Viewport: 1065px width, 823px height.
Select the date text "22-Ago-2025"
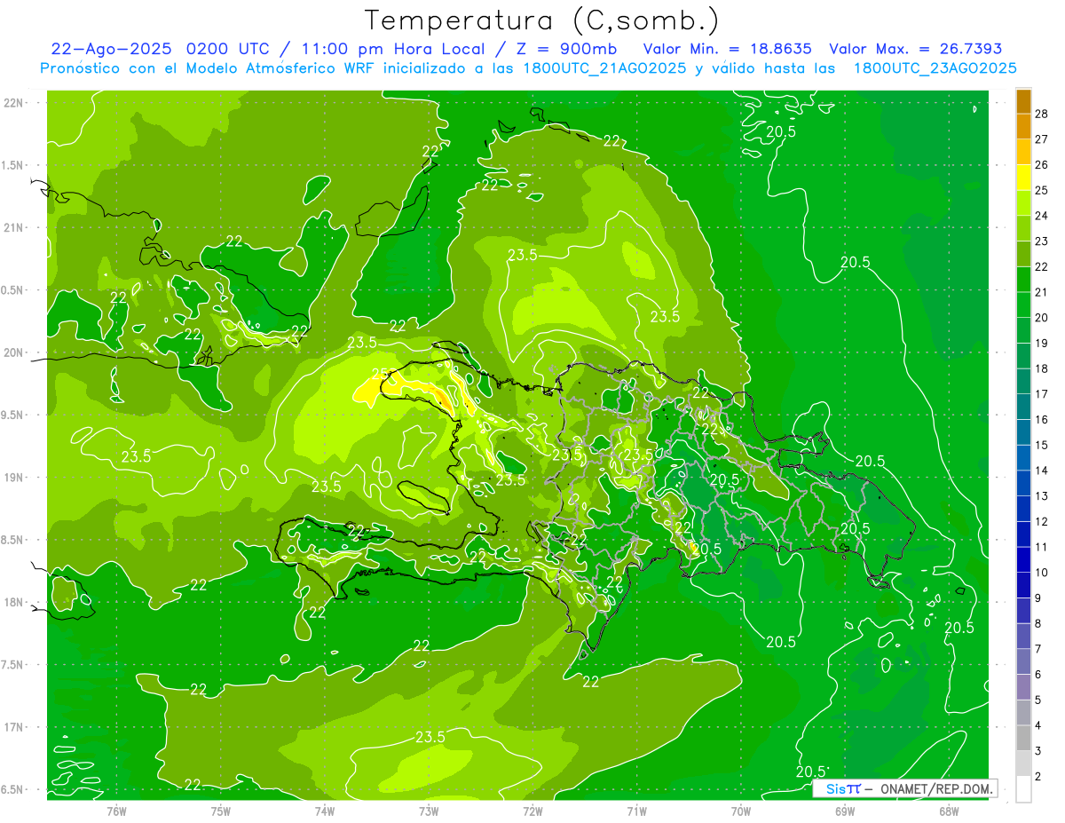[113, 49]
